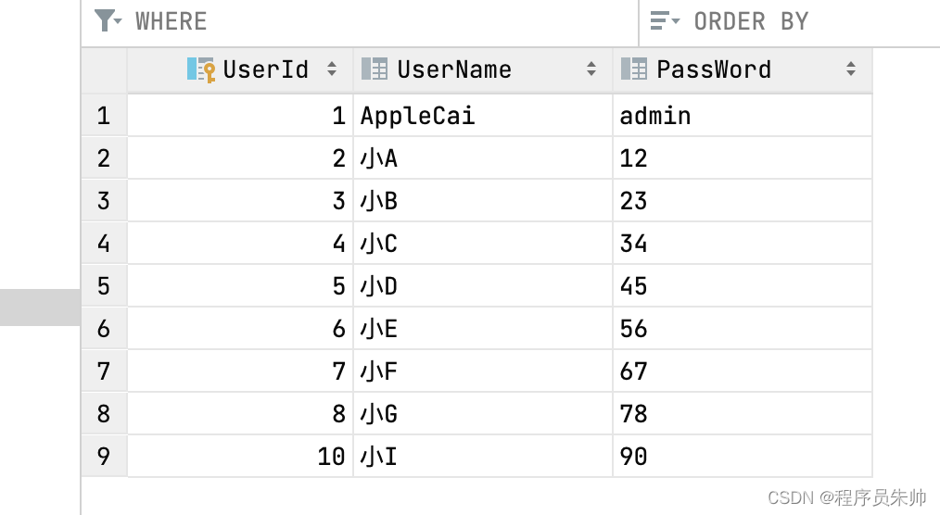Click the PassWord column header

pyautogui.click(x=714, y=69)
